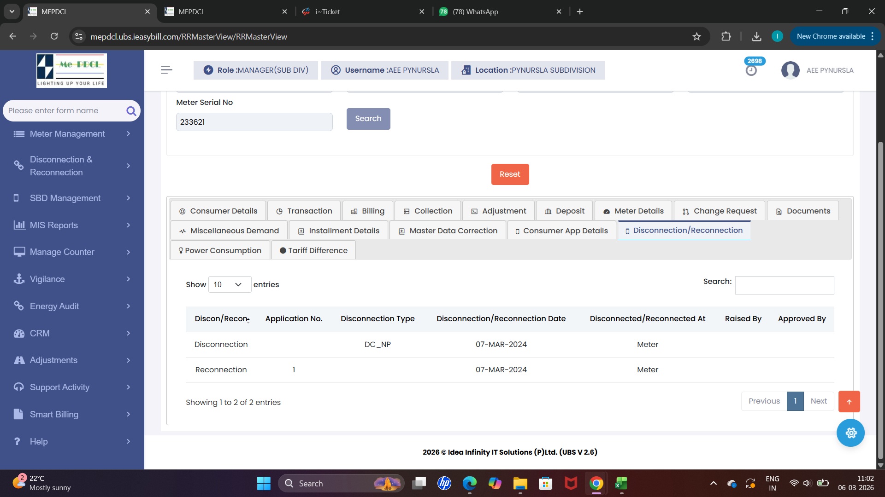Open the AEE PYNURSLA user avatar
The width and height of the screenshot is (885, 497).
click(x=790, y=70)
